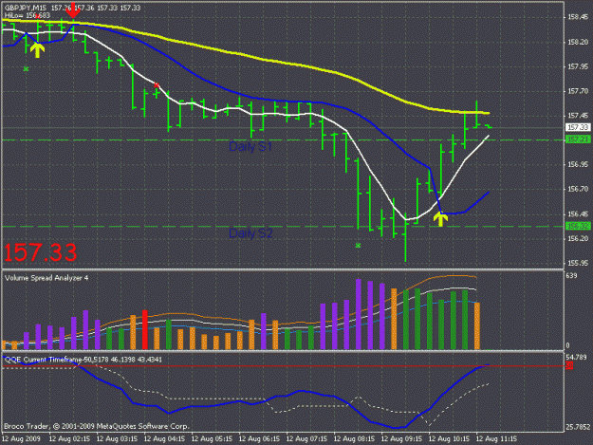Click the Volume Spread Analyzer 4 label
Screen dimensions: 593x445
(x=46, y=278)
